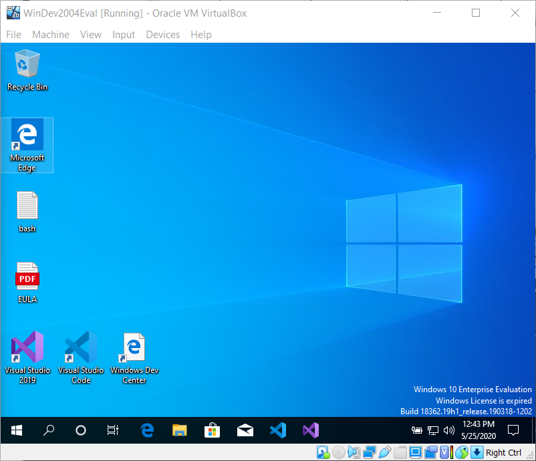Image resolution: width=536 pixels, height=461 pixels.
Task: Click VirtualBox display indicator
Action: [x=415, y=452]
